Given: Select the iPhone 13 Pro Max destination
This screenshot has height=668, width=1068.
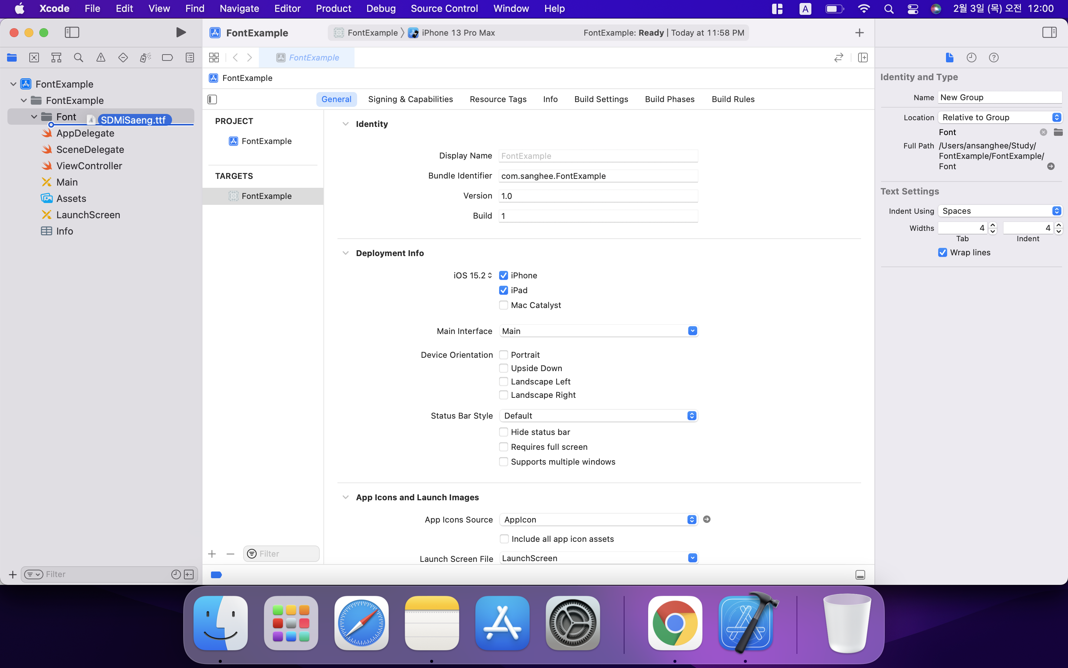Looking at the screenshot, I should tap(458, 33).
